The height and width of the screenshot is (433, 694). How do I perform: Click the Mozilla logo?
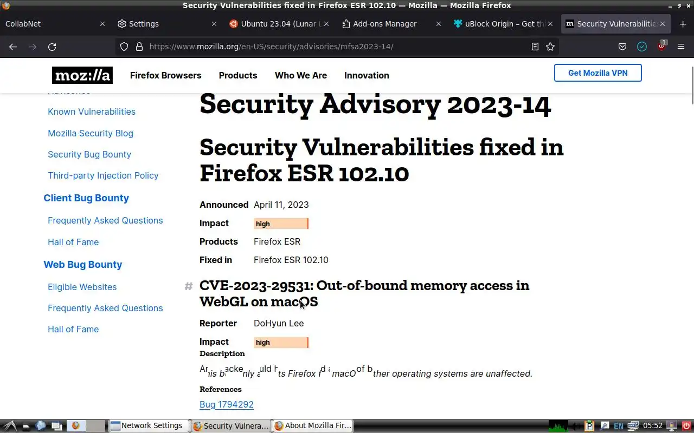click(x=82, y=75)
